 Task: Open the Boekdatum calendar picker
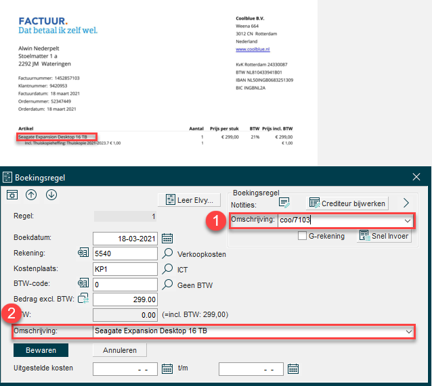[x=167, y=238]
